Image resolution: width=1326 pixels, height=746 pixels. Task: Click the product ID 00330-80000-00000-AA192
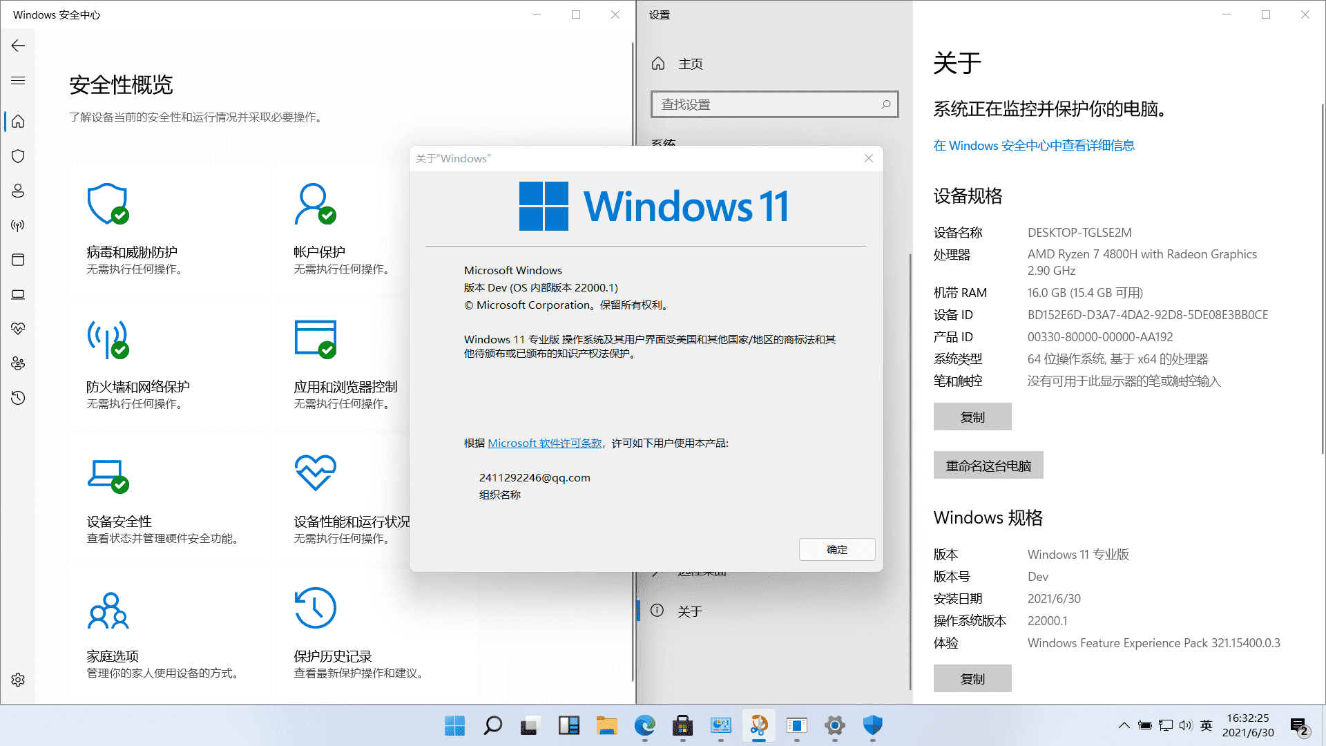(x=1100, y=337)
